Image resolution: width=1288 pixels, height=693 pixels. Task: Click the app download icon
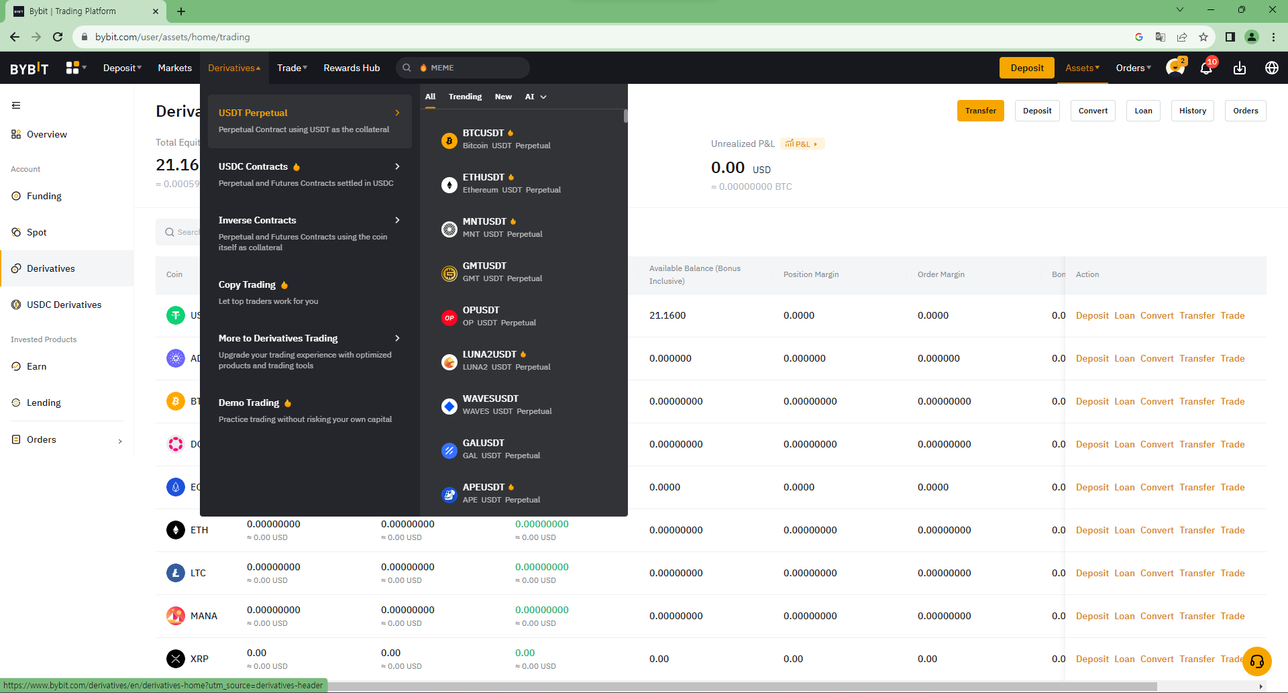1239,68
